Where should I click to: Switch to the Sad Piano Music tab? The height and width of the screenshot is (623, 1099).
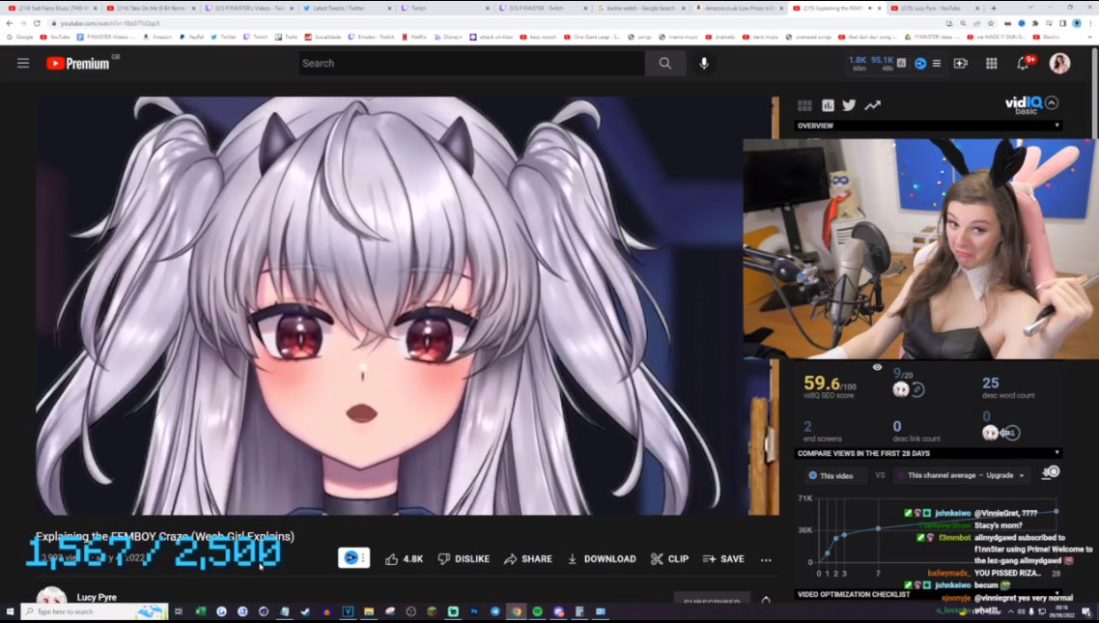pyautogui.click(x=53, y=9)
